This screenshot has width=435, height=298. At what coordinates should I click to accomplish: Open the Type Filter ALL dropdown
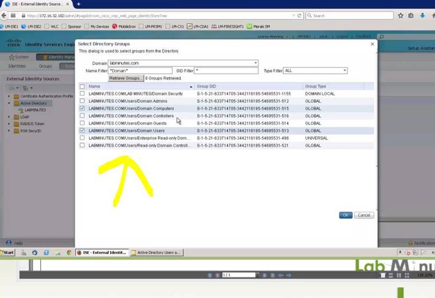pos(315,71)
